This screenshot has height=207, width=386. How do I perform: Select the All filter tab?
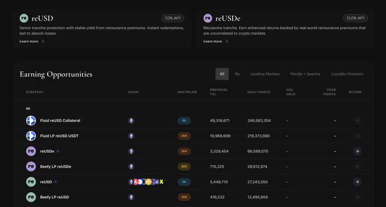[x=222, y=74]
